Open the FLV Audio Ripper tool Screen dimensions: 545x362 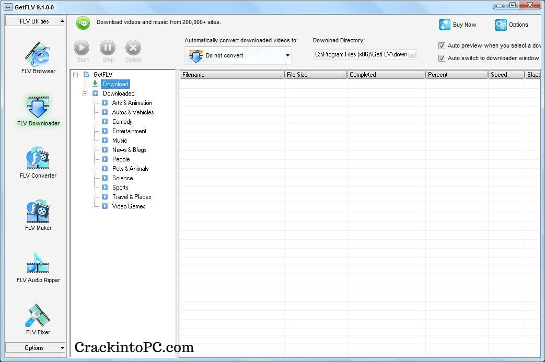[38, 267]
